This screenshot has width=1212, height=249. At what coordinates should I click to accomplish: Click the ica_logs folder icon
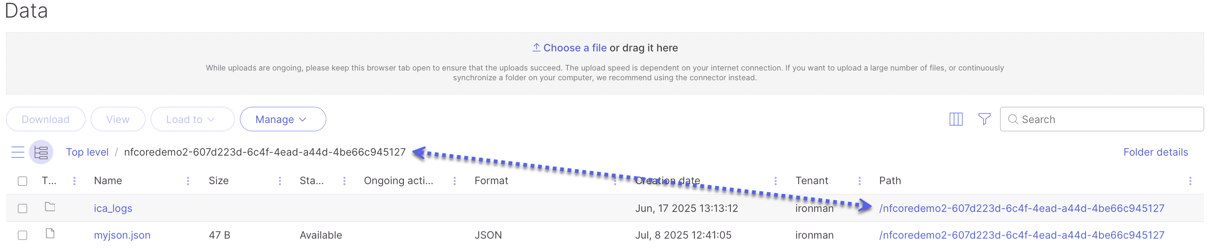(x=50, y=207)
